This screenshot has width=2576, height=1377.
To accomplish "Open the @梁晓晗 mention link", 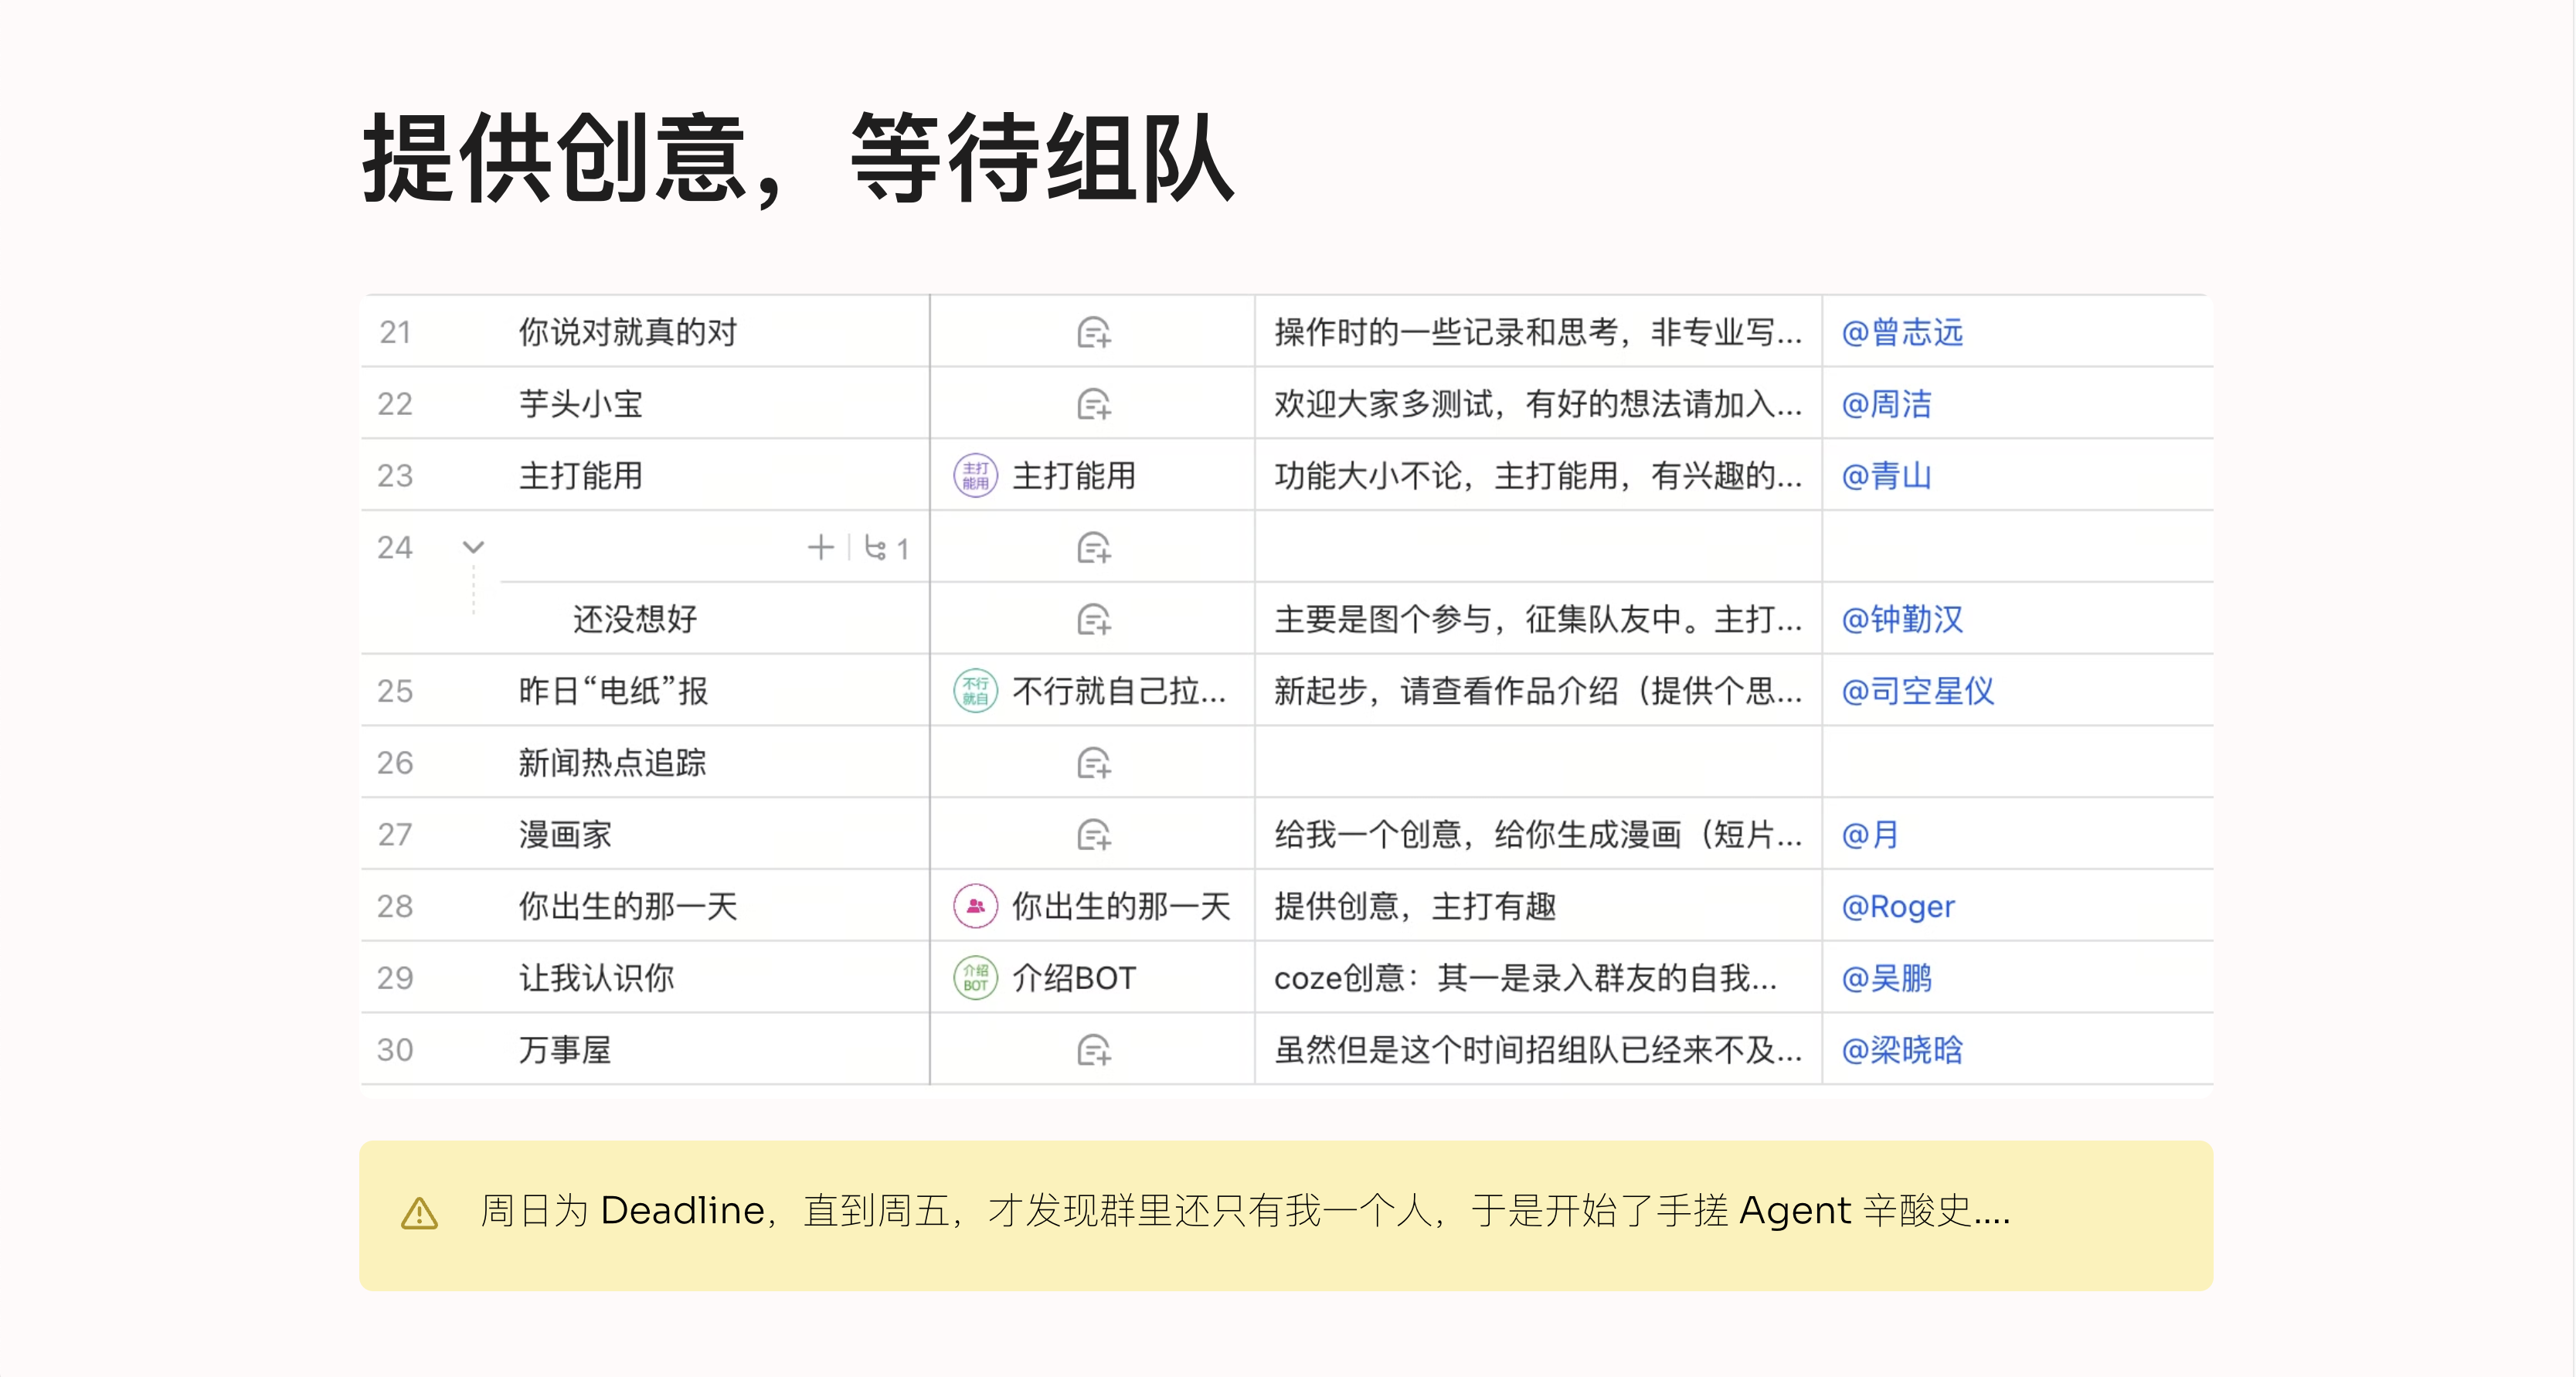I will coord(1902,1050).
